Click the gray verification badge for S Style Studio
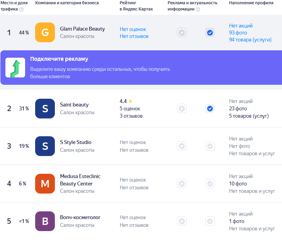Image resolution: width=282 pixels, height=240 pixels. point(210,146)
